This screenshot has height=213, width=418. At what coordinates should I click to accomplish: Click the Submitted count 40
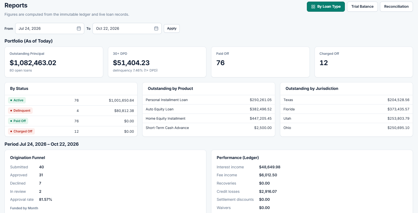[41, 167]
